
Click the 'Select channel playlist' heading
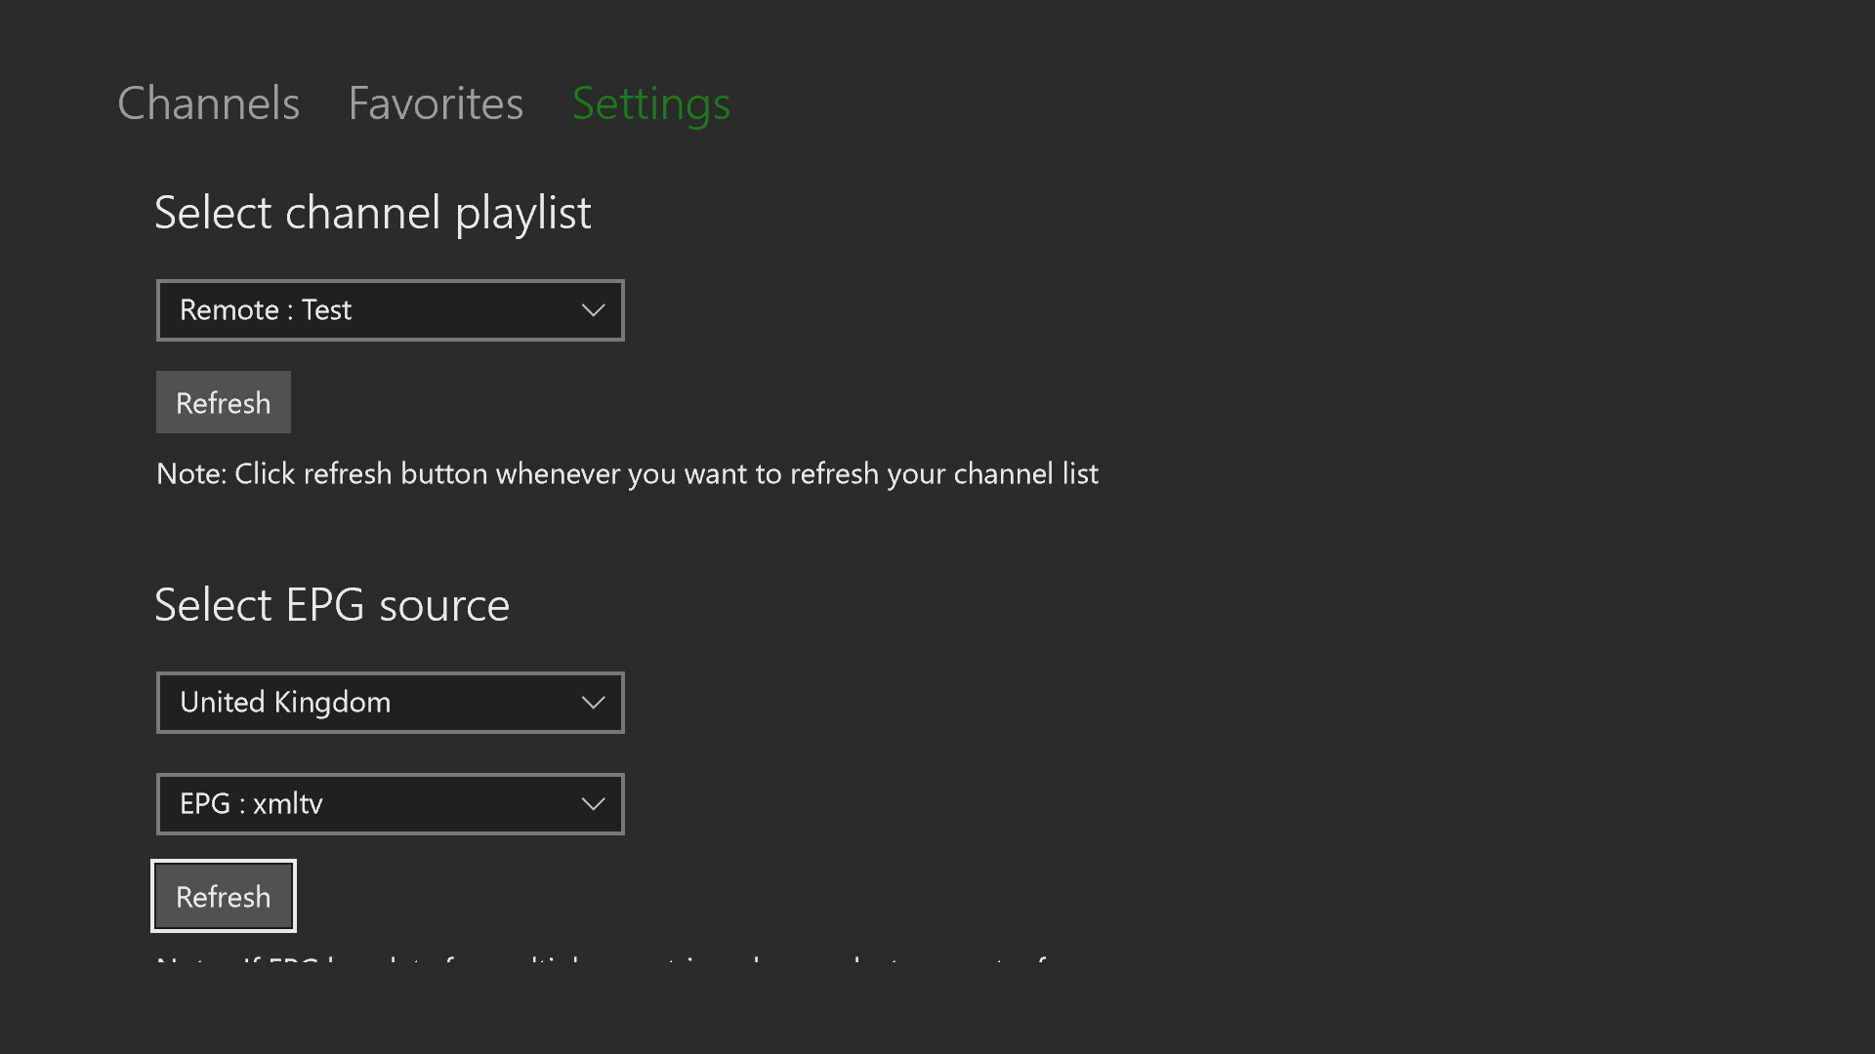point(372,213)
